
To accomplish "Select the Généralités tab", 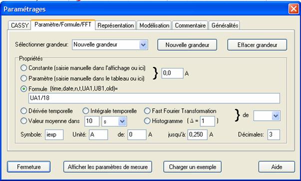I will [225, 25].
